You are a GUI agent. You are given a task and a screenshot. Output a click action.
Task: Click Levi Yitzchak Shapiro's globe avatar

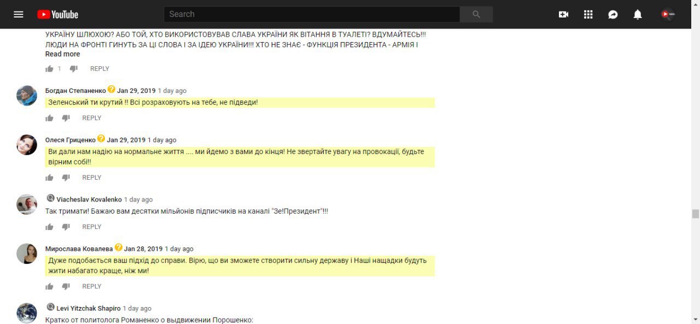[27, 313]
